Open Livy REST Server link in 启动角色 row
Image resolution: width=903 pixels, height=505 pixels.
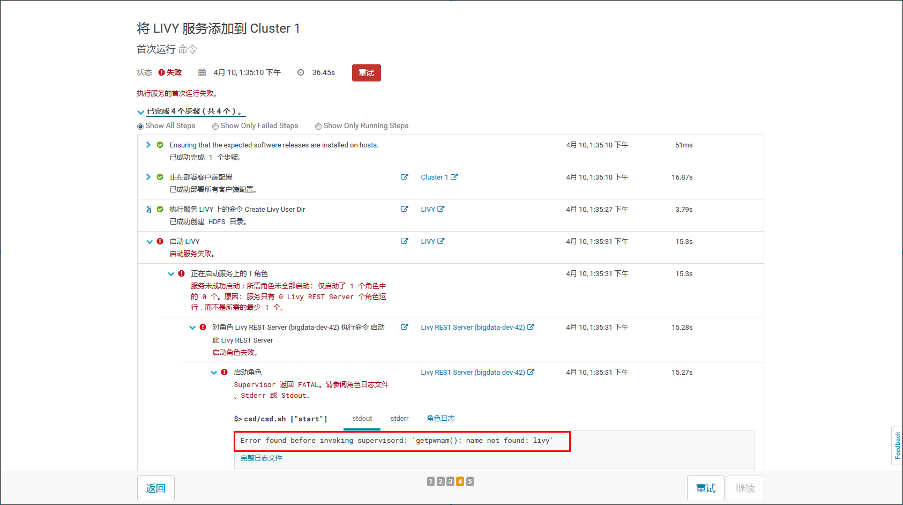(x=477, y=372)
